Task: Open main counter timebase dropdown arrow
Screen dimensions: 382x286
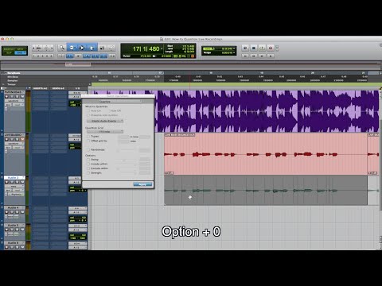Action: [x=162, y=48]
